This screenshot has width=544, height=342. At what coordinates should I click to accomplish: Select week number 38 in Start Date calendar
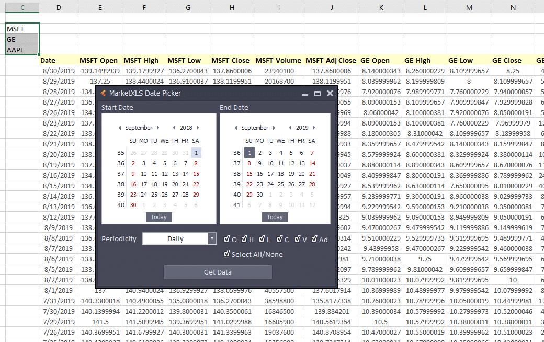(121, 184)
